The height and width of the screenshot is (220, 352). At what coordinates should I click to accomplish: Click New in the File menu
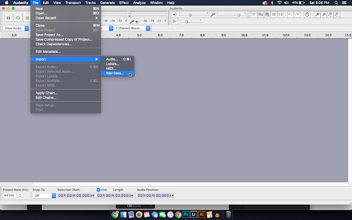[x=65, y=9]
